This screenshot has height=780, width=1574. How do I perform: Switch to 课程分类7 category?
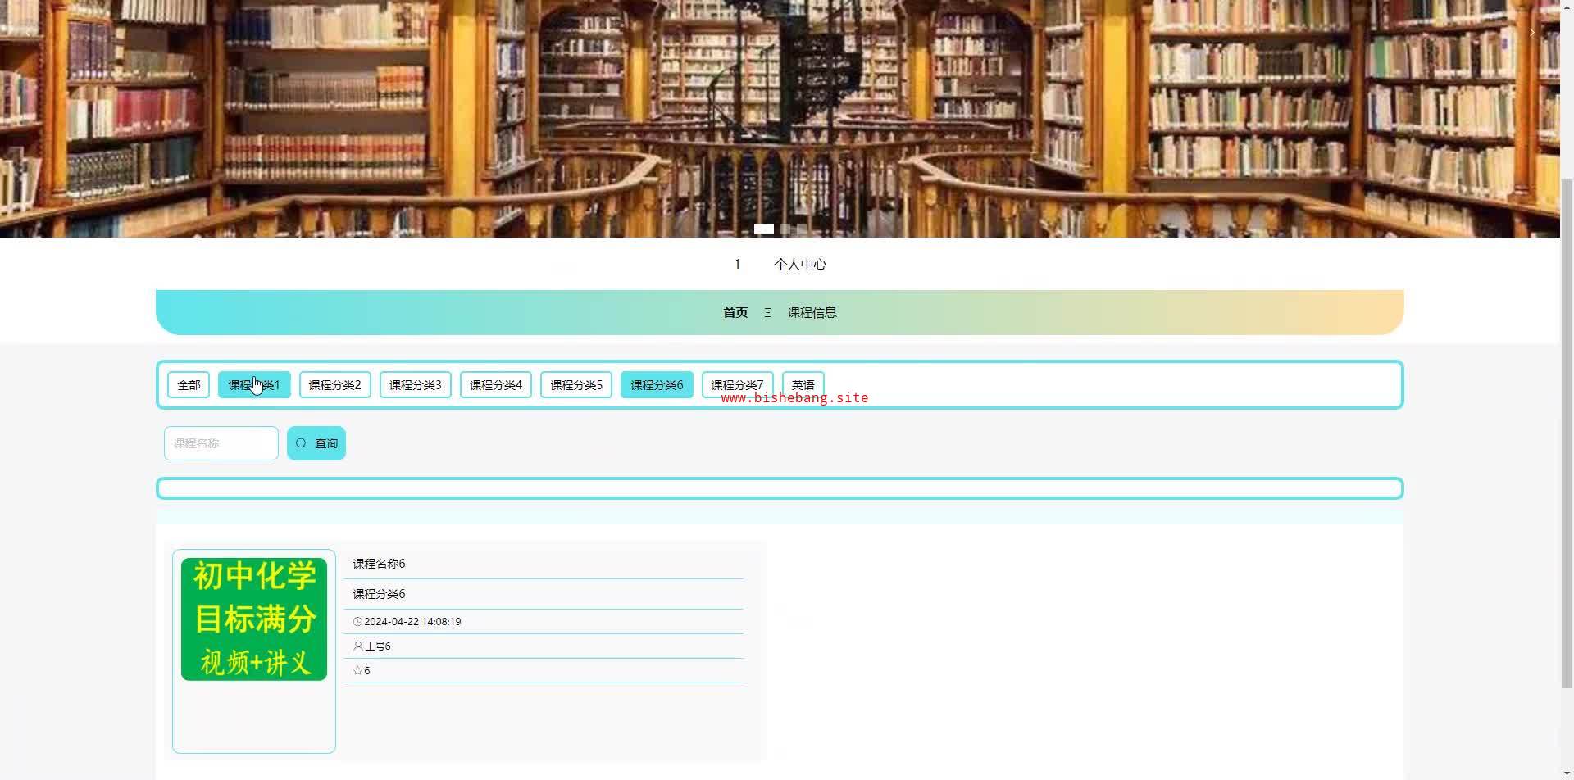(738, 385)
